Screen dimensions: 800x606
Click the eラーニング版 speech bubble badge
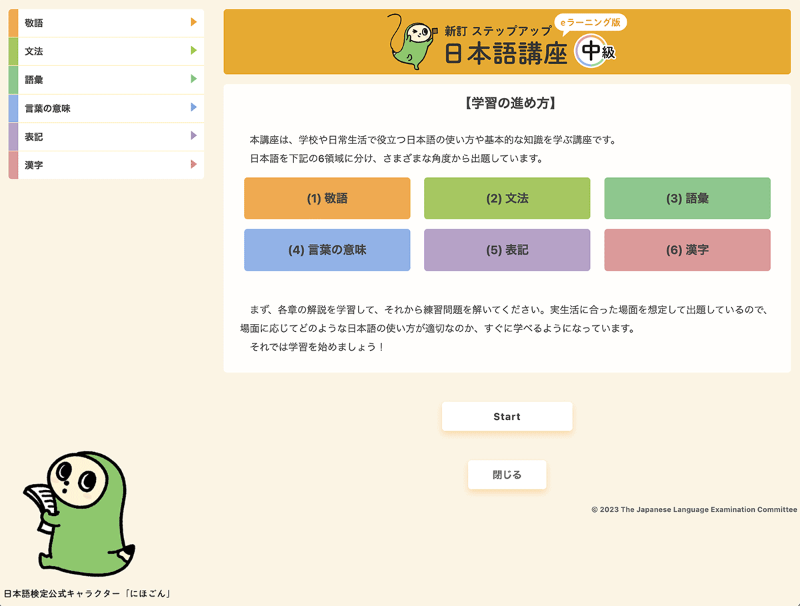coord(591,23)
